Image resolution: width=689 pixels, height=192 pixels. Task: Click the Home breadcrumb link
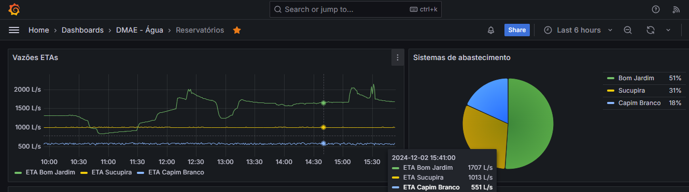[x=39, y=30]
